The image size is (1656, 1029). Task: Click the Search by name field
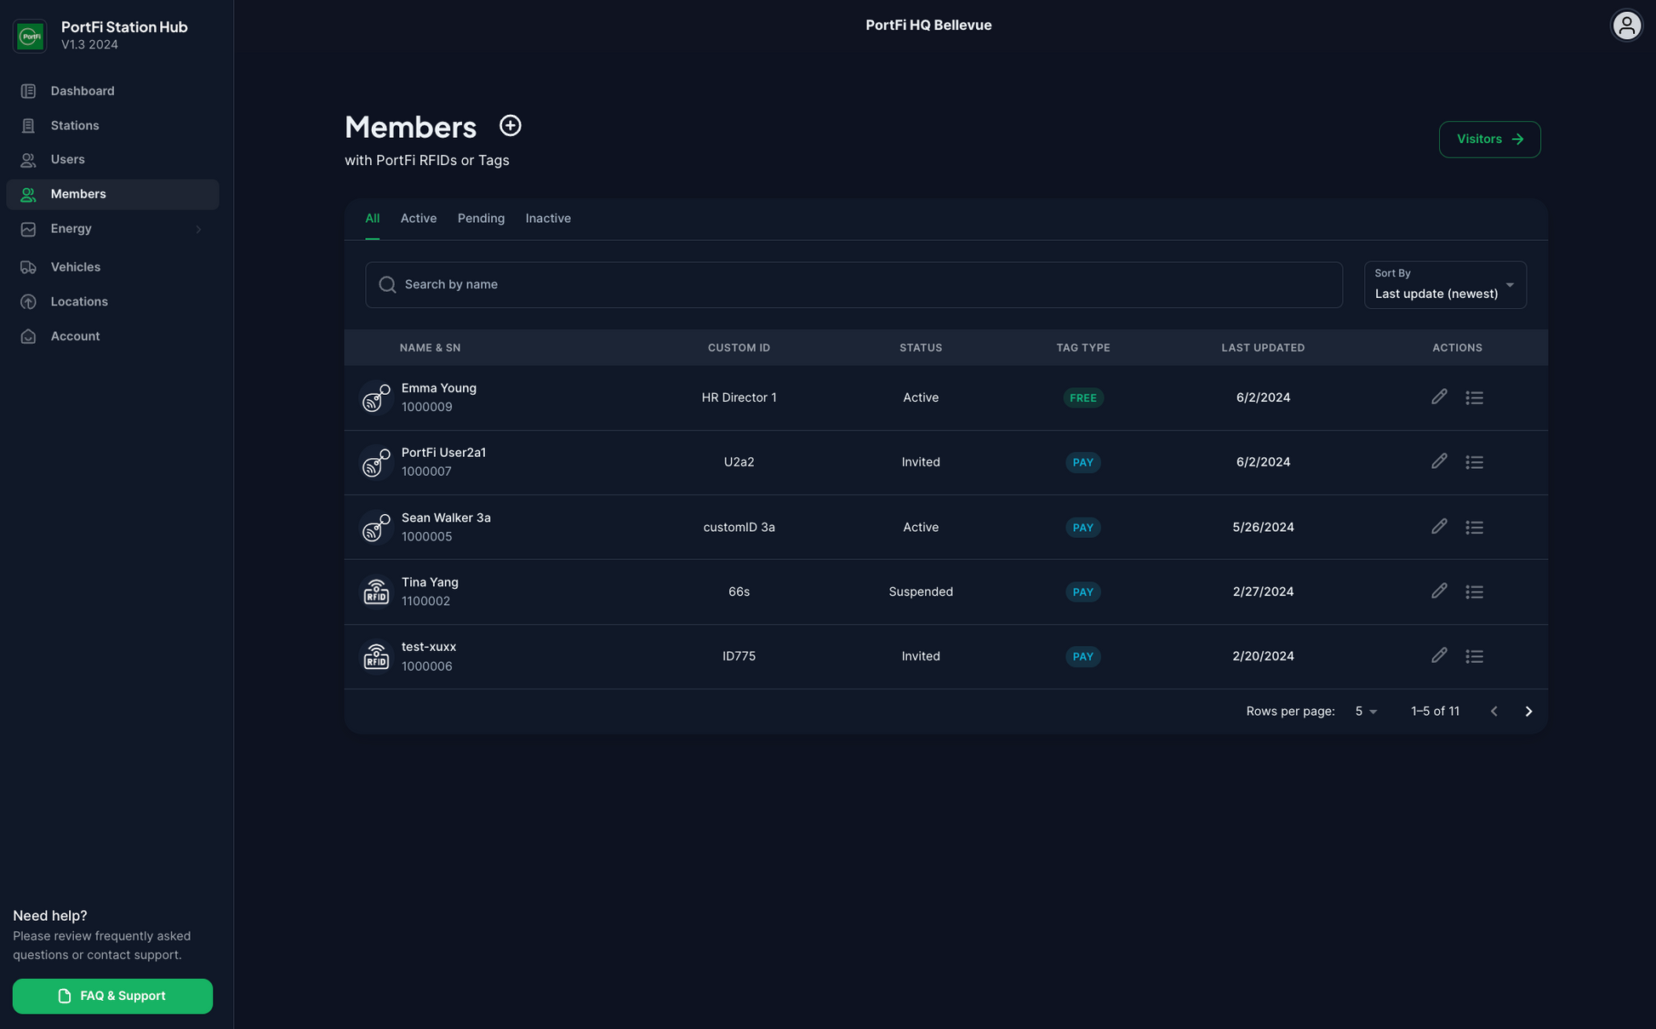click(x=854, y=285)
